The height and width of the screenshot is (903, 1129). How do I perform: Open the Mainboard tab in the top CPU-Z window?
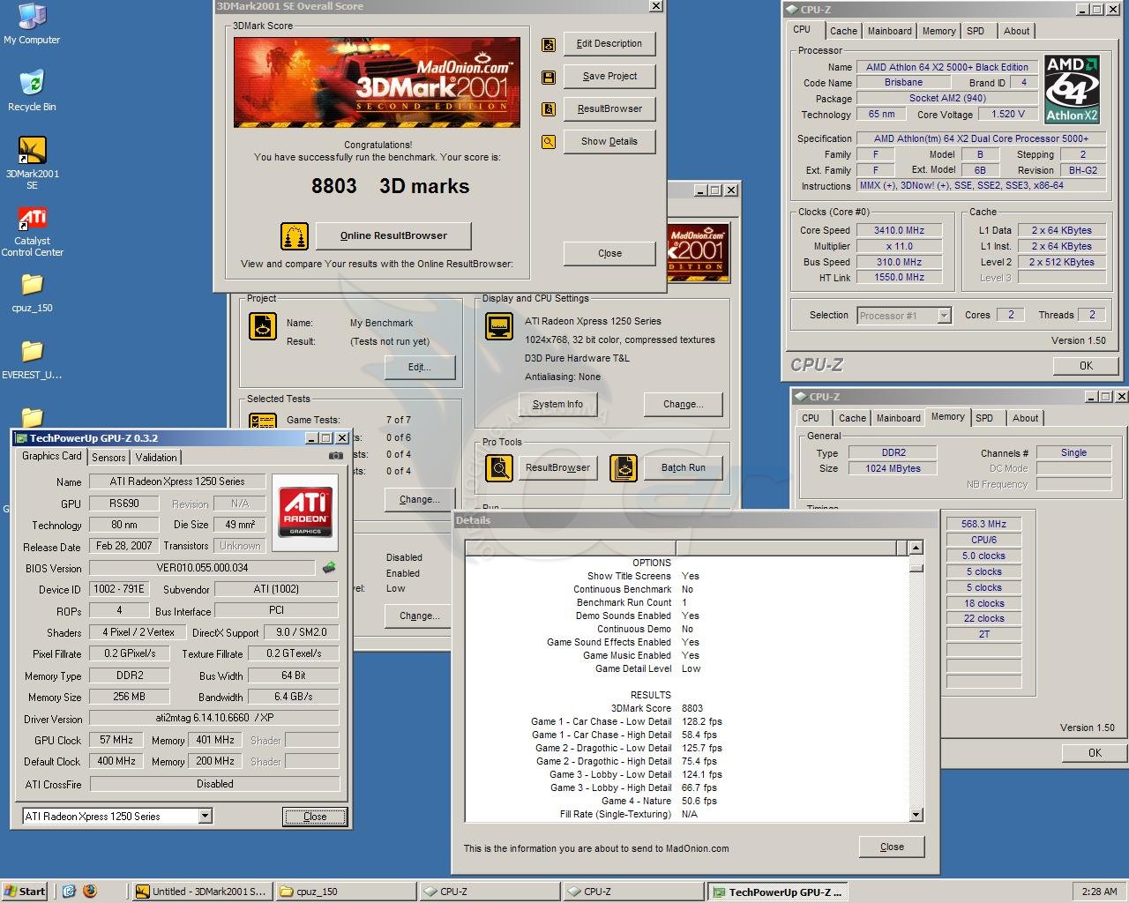tap(889, 31)
